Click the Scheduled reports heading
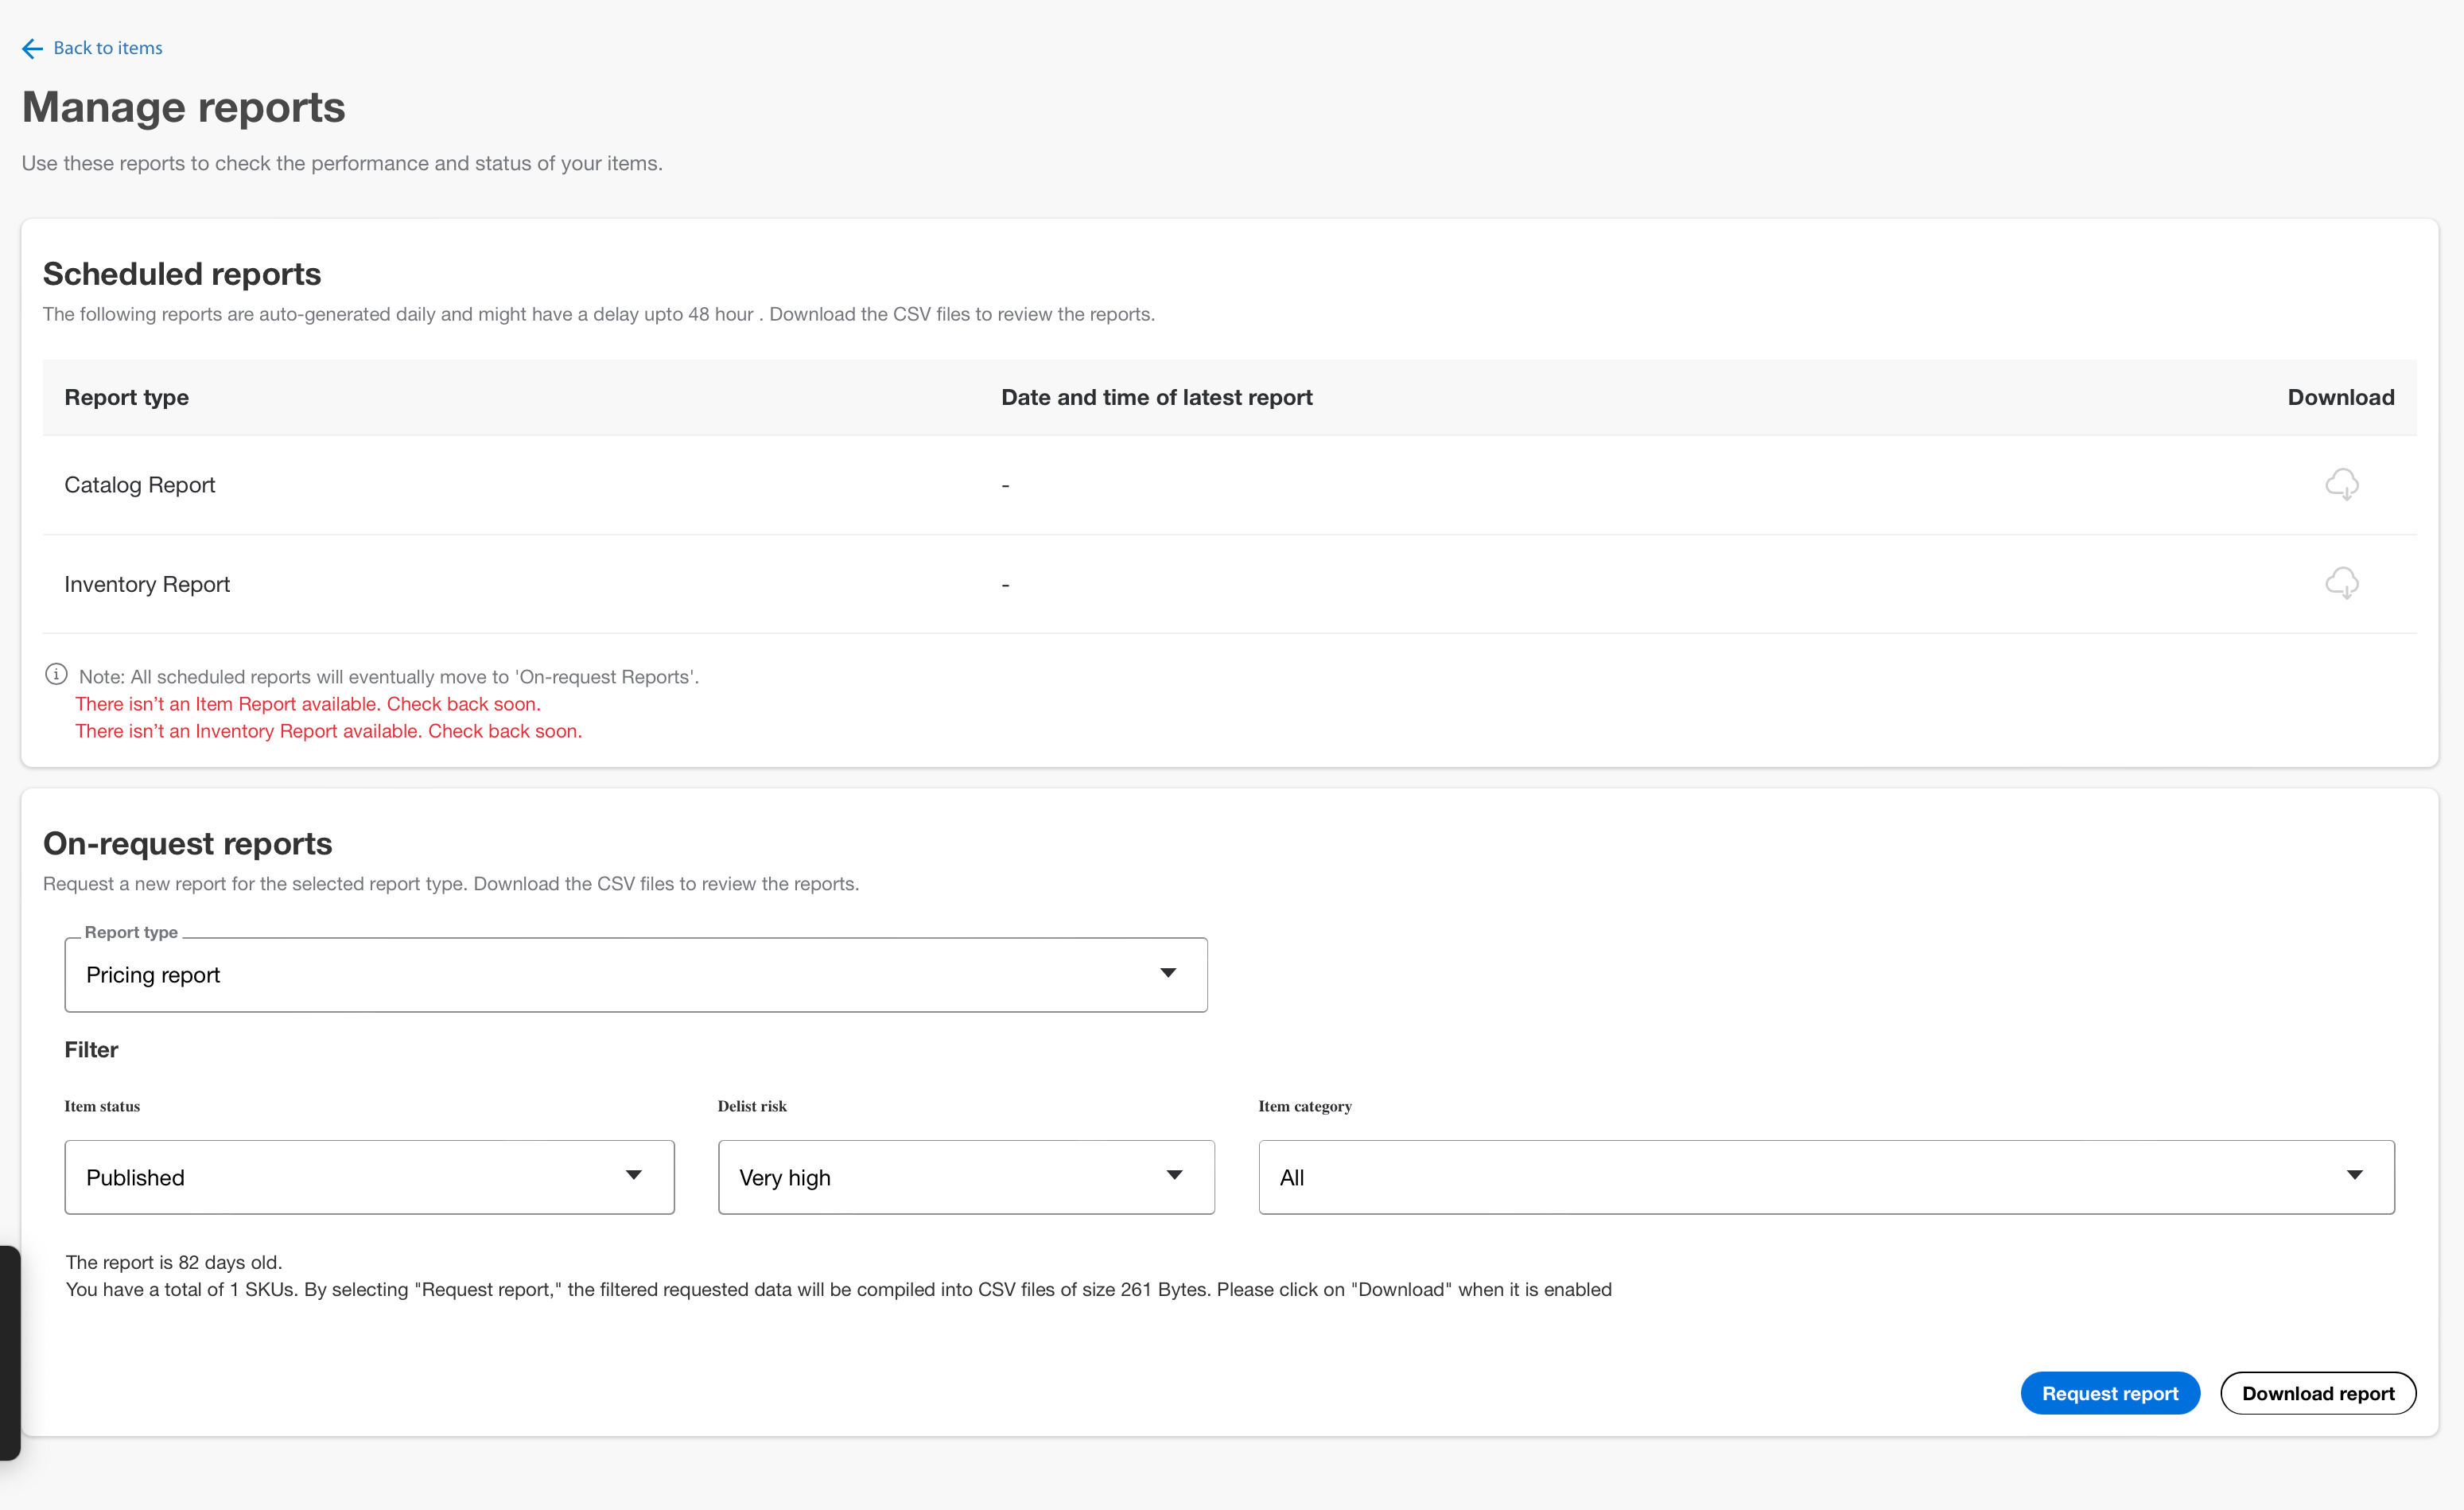2464x1510 pixels. click(x=182, y=274)
